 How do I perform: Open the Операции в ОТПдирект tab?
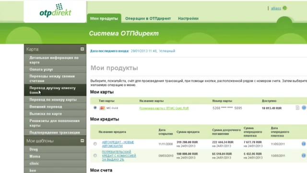click(148, 18)
